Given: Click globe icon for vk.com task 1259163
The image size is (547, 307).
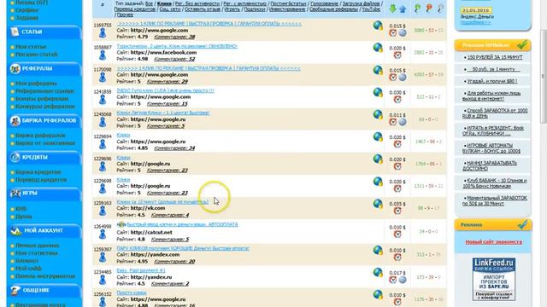Looking at the screenshot, I should point(378,204).
